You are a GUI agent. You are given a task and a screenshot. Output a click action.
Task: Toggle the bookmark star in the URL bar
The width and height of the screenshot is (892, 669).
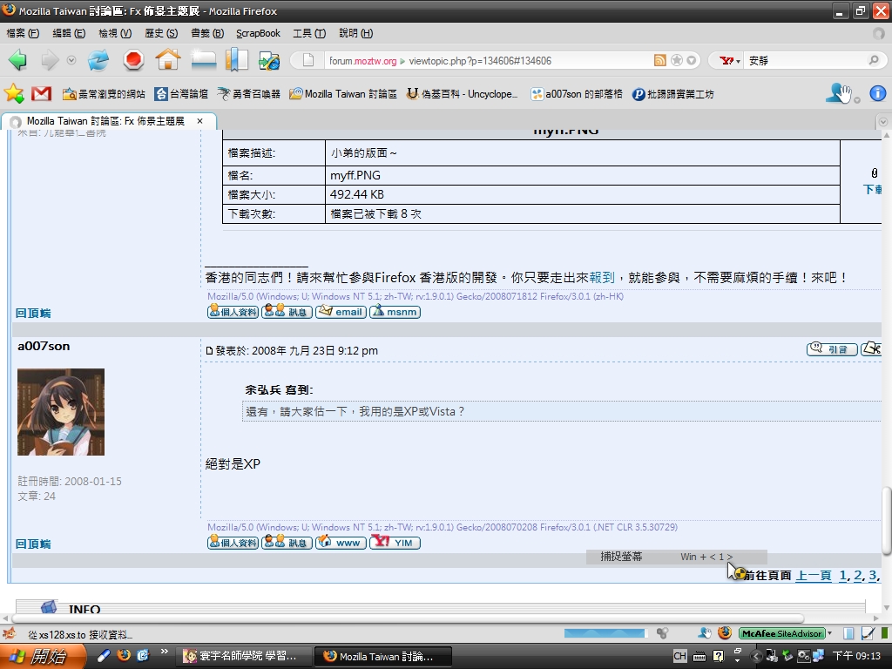pyautogui.click(x=676, y=61)
